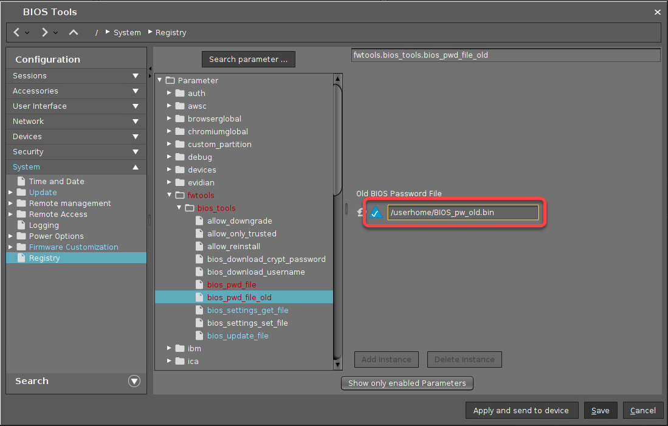Toggle Show only enabled Parameters

tap(407, 383)
